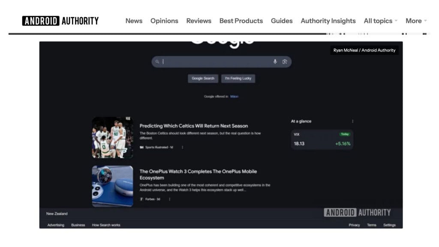Open Authority Insights
The image size is (439, 247).
point(328,21)
